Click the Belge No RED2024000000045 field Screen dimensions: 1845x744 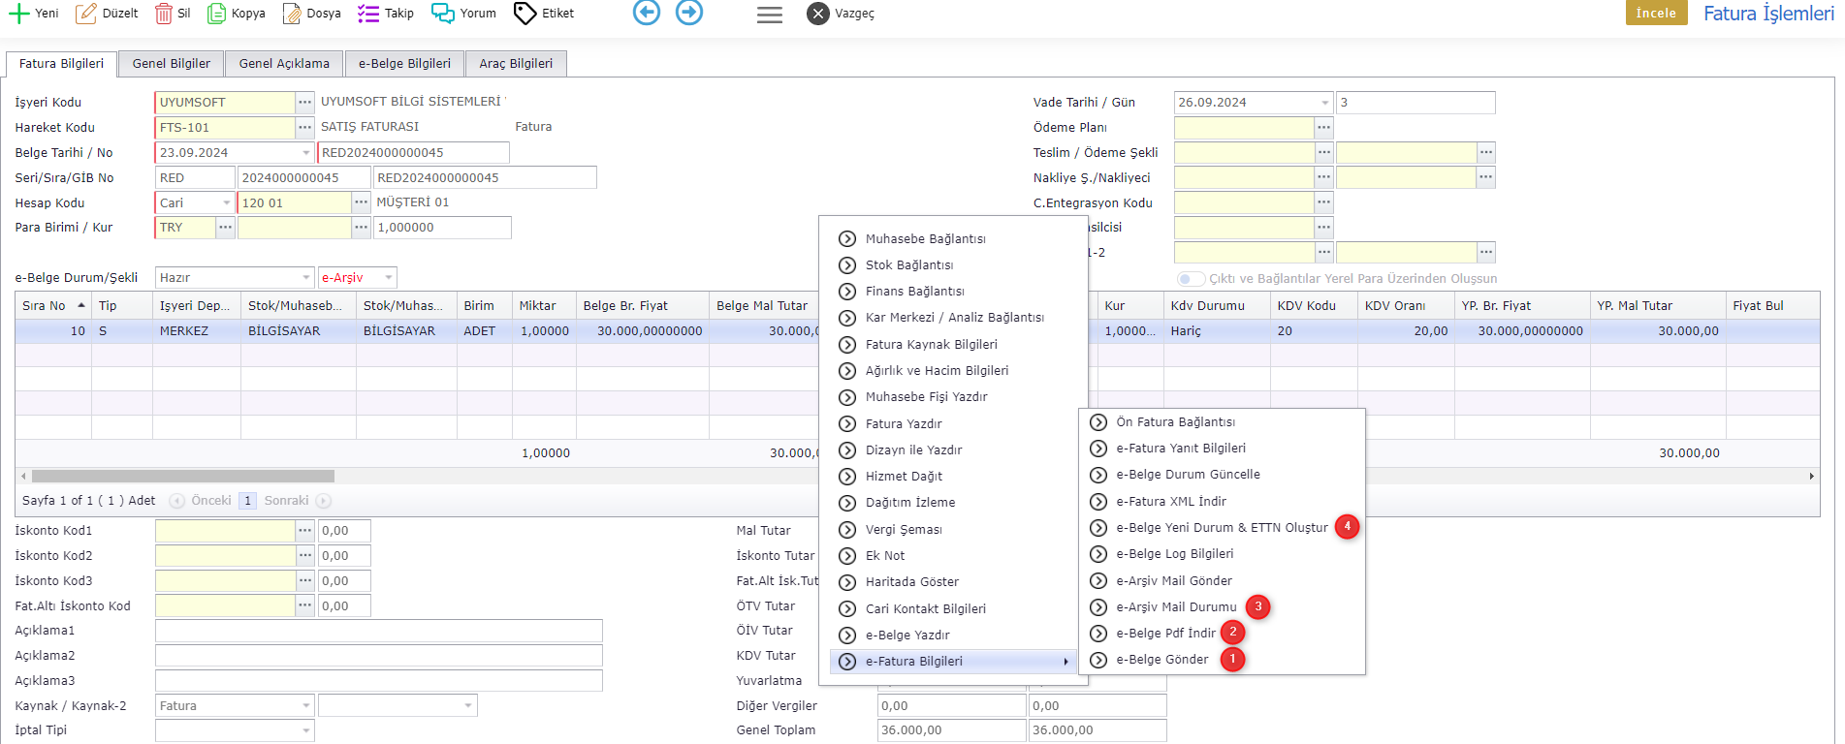click(x=413, y=152)
